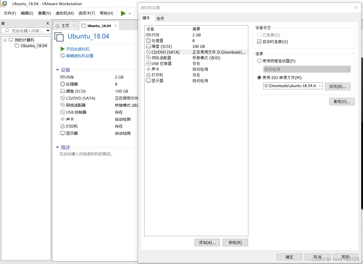Select Ubuntu_18.04 in the library tree

point(34,46)
